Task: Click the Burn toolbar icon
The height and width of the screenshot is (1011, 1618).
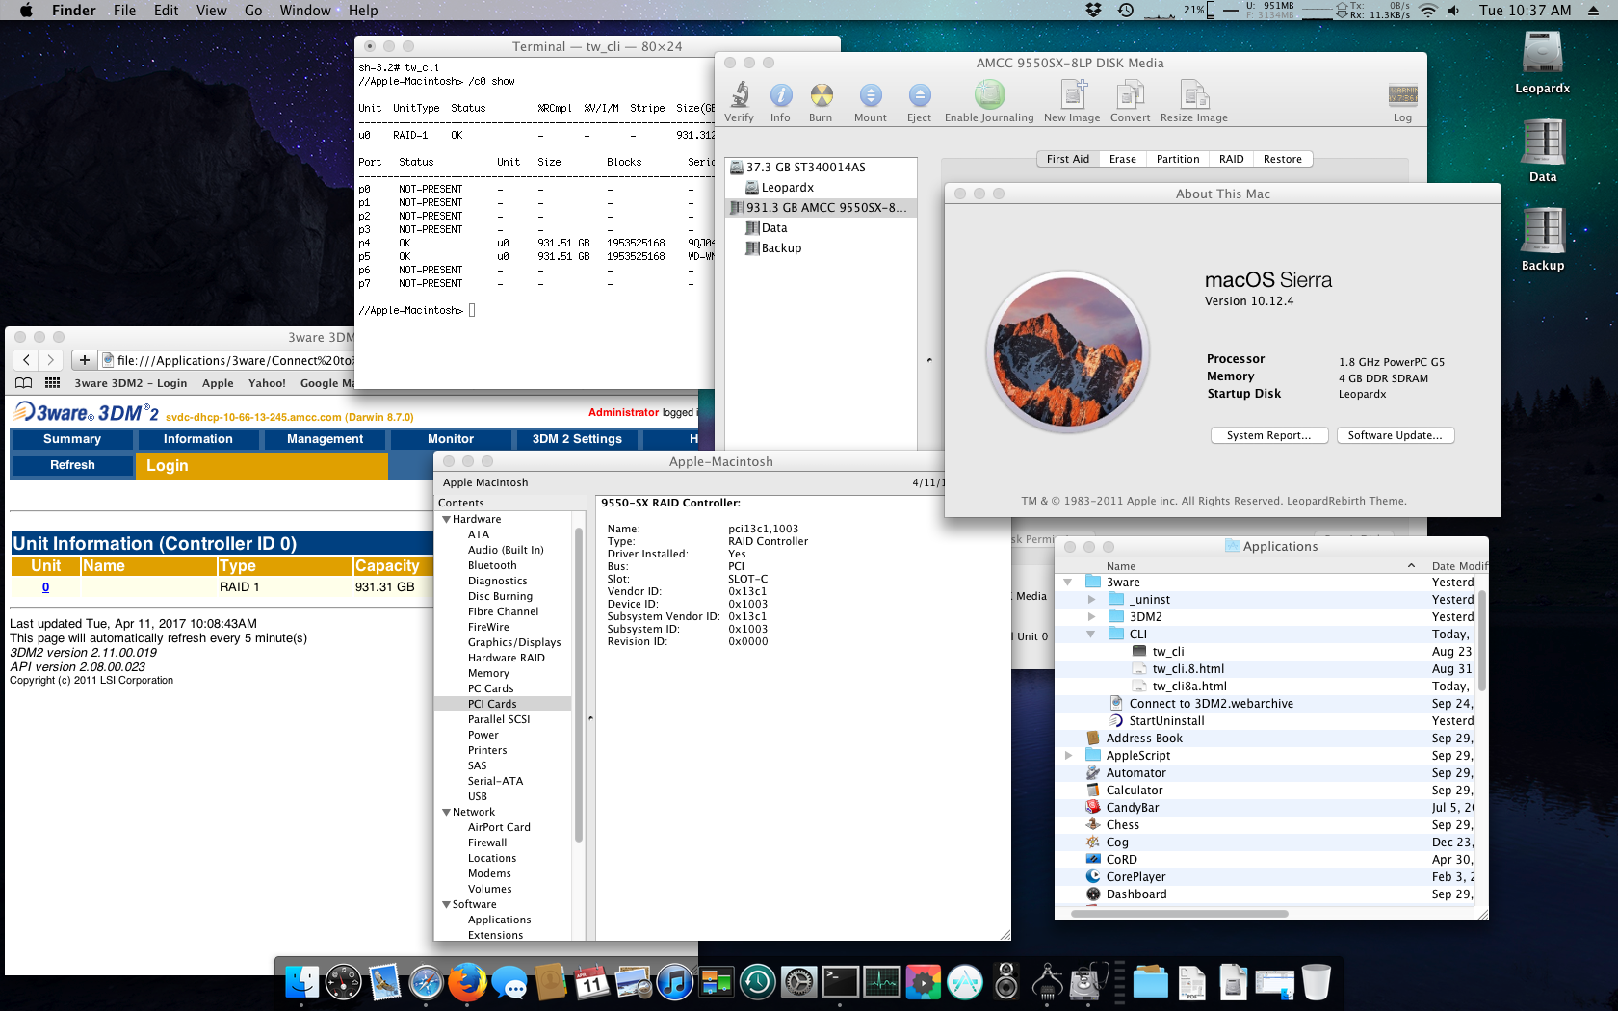Action: (821, 95)
